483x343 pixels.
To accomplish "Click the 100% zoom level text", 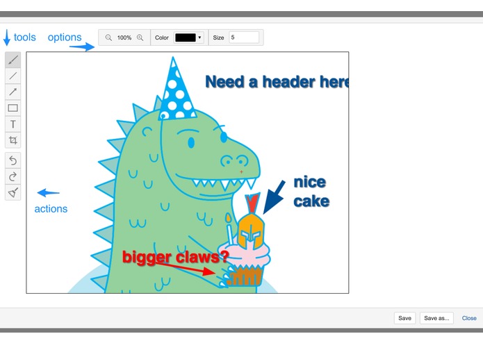I will coord(124,37).
